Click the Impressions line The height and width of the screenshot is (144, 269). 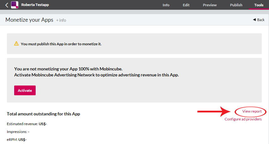point(18,132)
